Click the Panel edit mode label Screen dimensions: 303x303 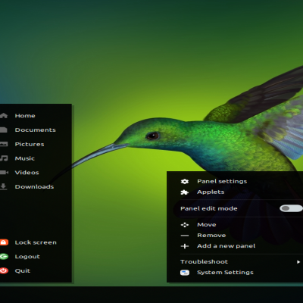click(x=209, y=208)
